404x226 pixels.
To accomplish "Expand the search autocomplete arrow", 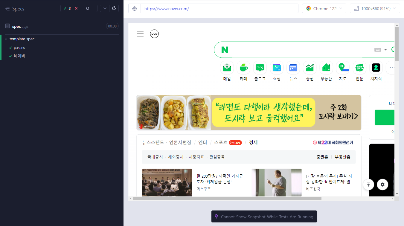I will pyautogui.click(x=385, y=50).
